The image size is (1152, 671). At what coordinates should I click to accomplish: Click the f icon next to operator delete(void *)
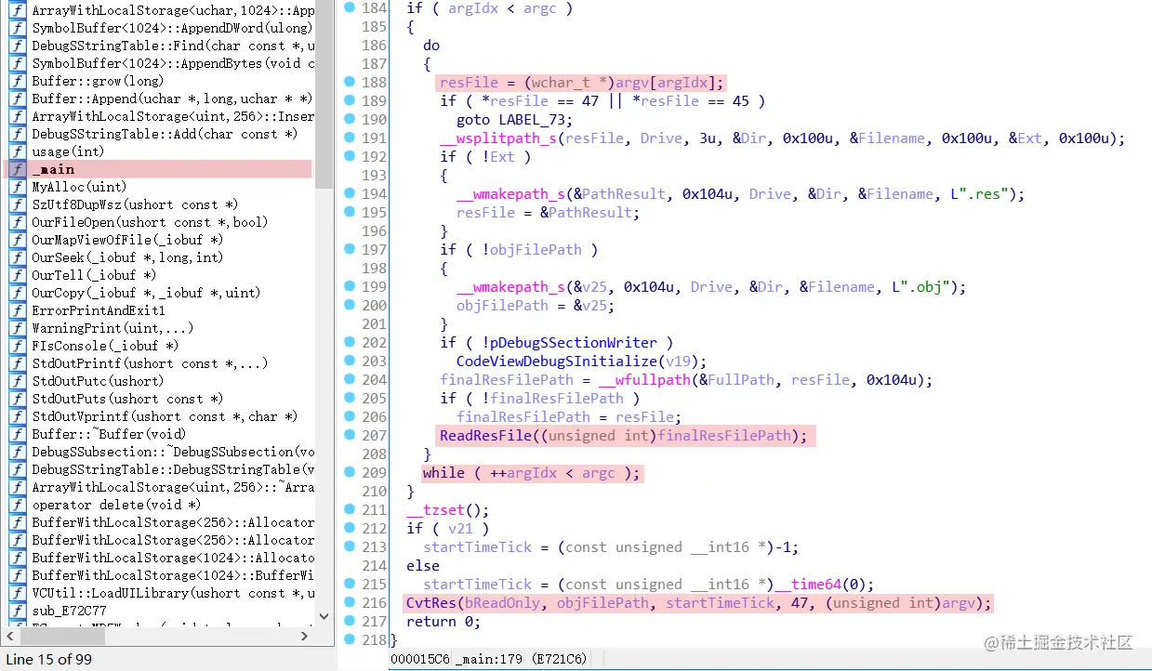pyautogui.click(x=17, y=505)
